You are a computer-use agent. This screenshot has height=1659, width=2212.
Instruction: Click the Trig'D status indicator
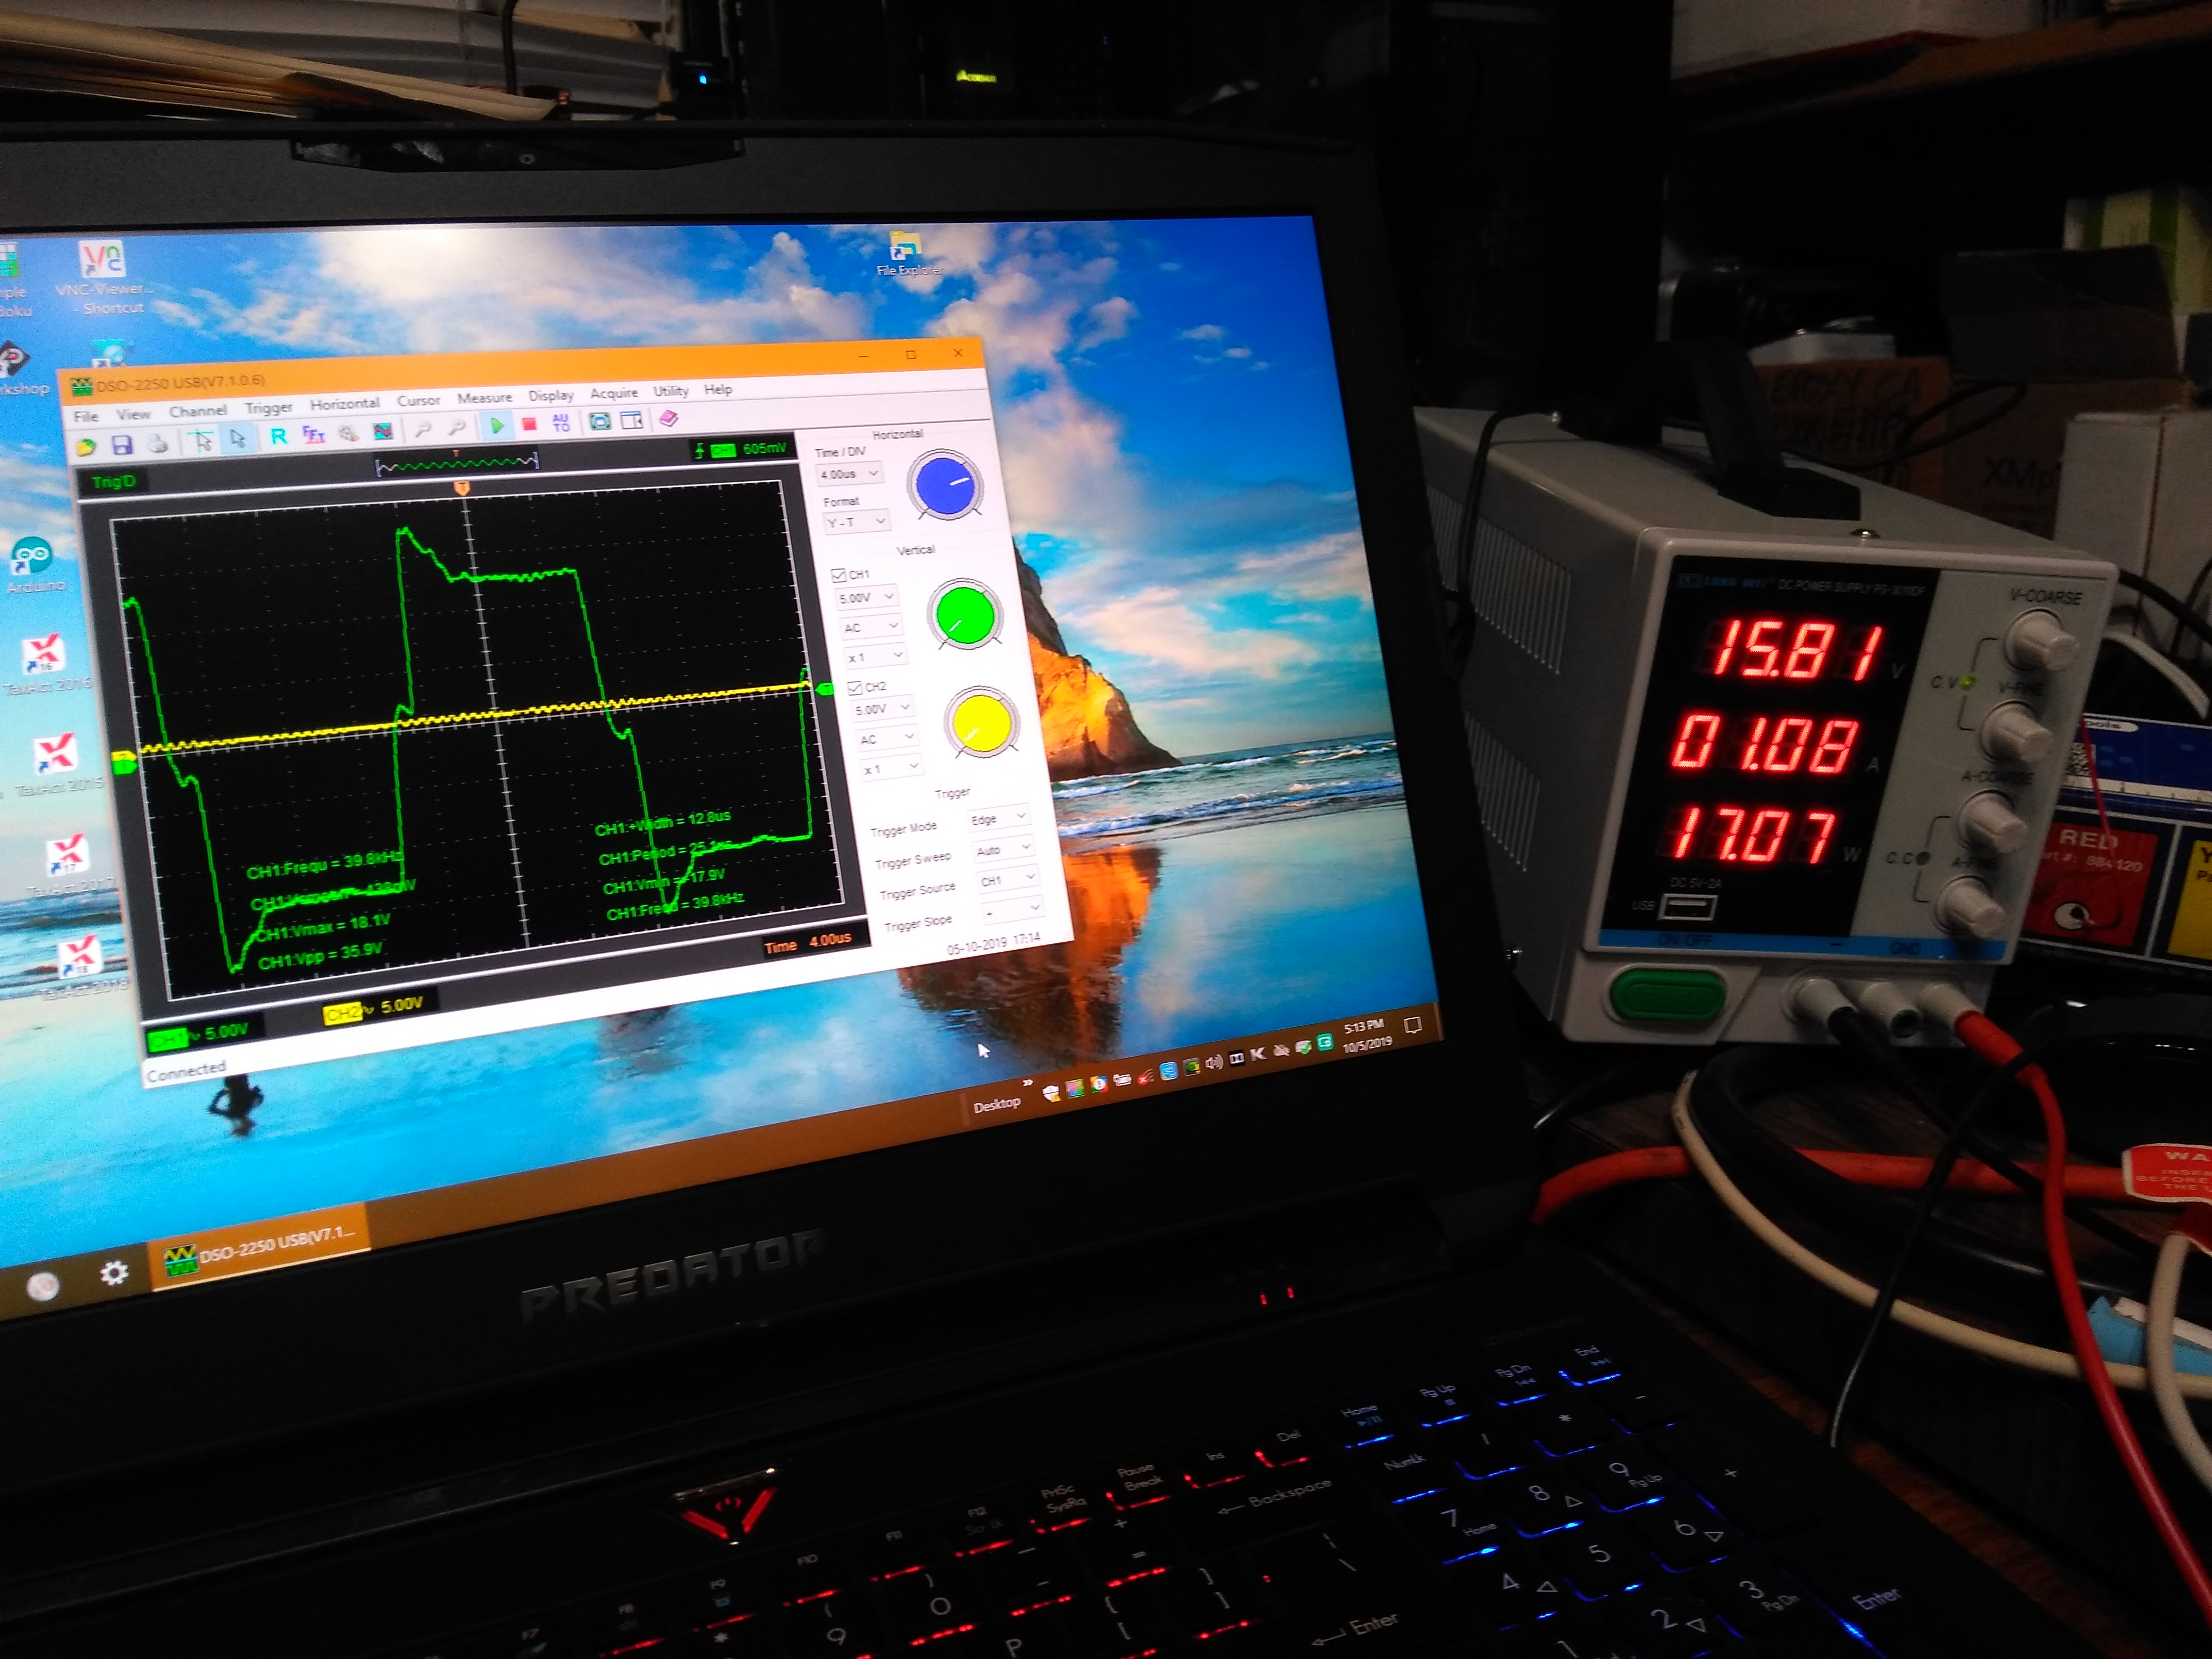pyautogui.click(x=113, y=482)
